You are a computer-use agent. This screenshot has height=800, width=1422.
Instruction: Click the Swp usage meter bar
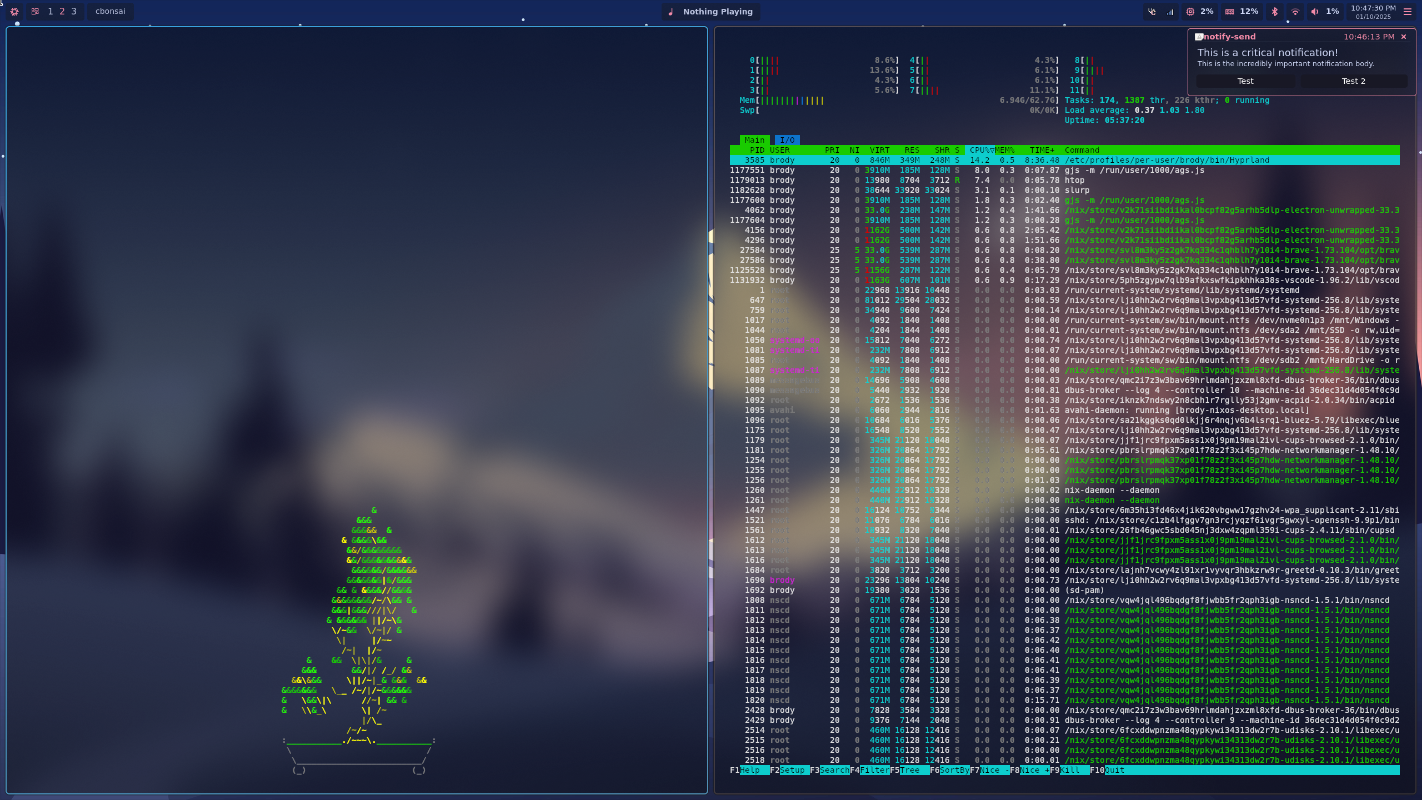click(899, 110)
